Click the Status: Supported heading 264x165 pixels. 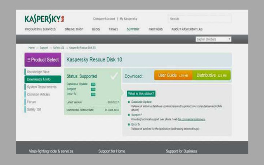click(82, 76)
